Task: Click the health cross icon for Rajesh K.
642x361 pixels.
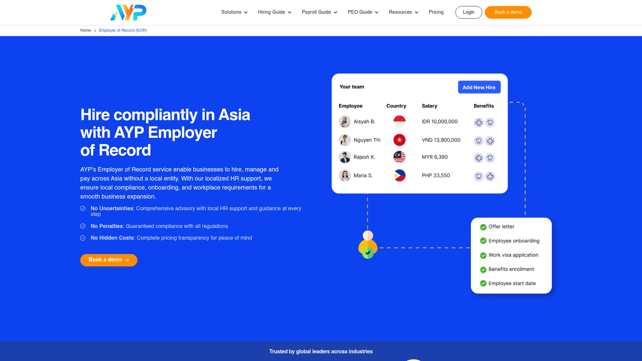Action: pos(479,158)
